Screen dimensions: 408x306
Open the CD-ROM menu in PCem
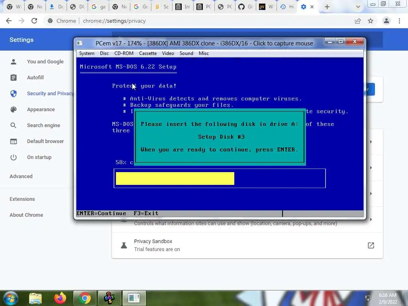click(124, 53)
